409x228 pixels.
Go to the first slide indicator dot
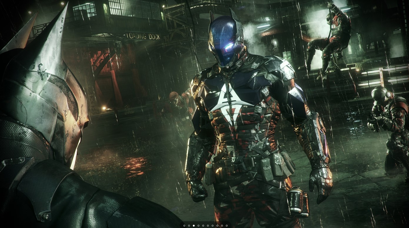click(184, 226)
